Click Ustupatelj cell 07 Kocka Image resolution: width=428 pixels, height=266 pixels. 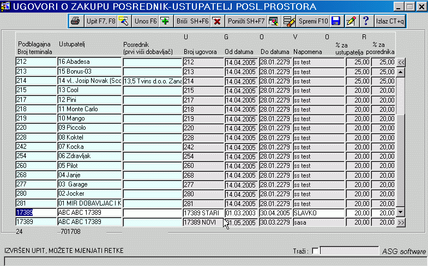pyautogui.click(x=89, y=147)
